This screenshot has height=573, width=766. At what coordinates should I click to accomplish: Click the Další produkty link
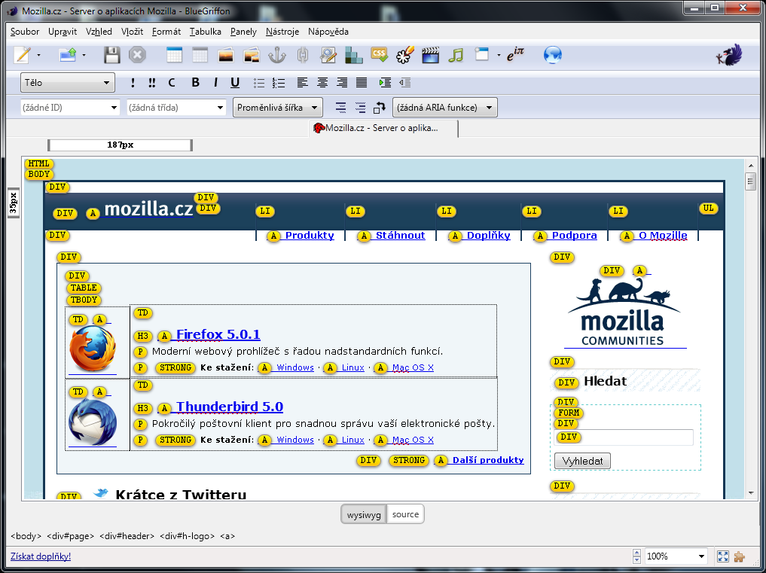488,460
